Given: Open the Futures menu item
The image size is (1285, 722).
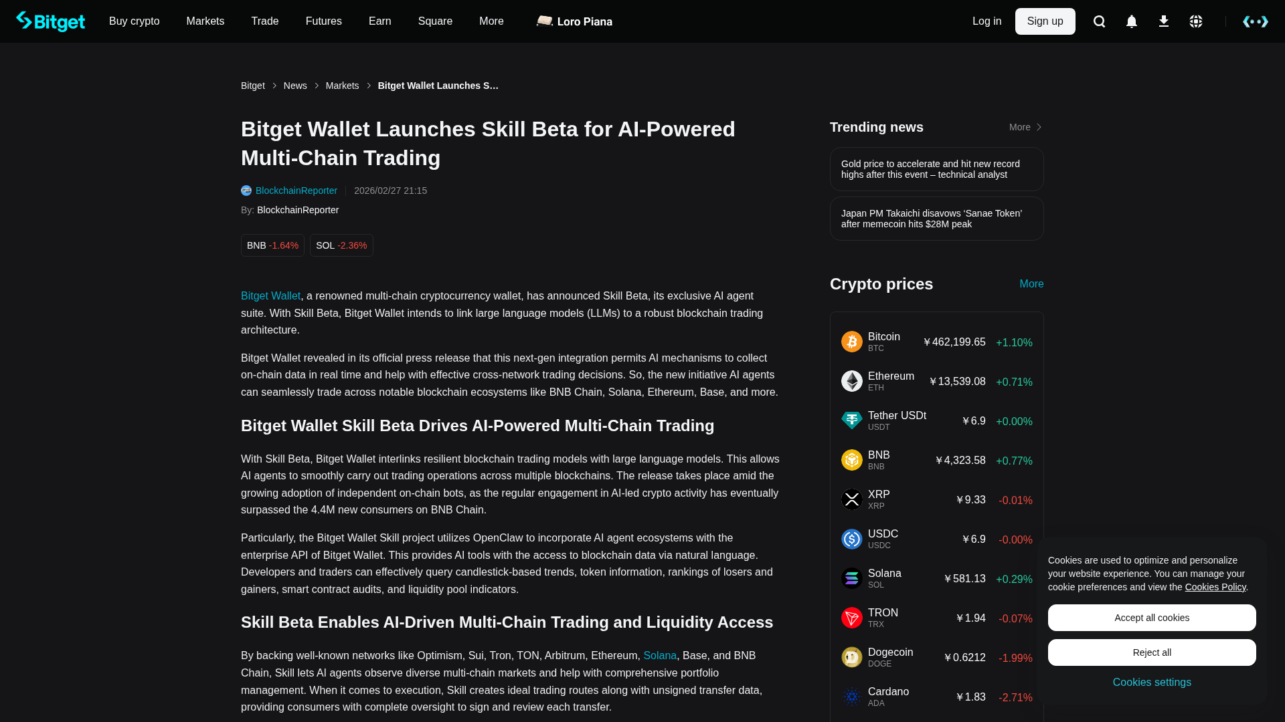Looking at the screenshot, I should click(323, 21).
